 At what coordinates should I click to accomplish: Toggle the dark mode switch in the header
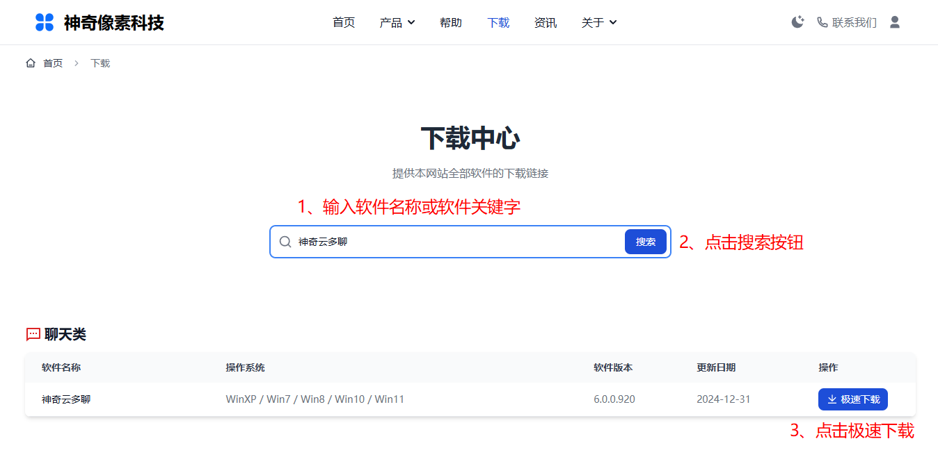[797, 22]
